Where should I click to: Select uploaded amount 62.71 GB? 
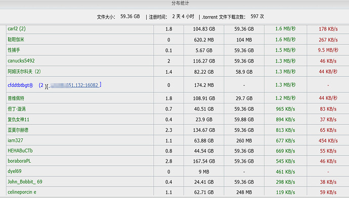coord(204,192)
